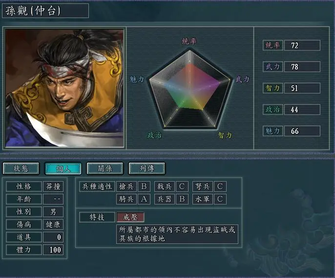335x278 pixels.
Task: Select the 個人 tab
Action: tap(63, 168)
